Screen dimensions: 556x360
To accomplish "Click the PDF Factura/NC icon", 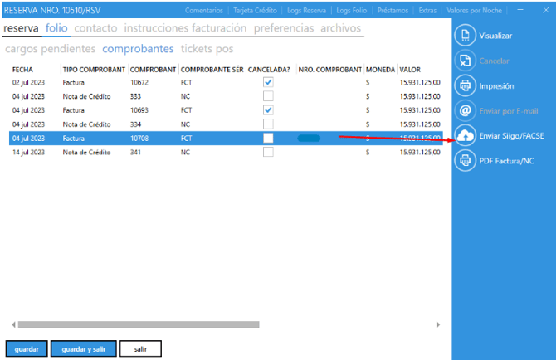I will [465, 160].
